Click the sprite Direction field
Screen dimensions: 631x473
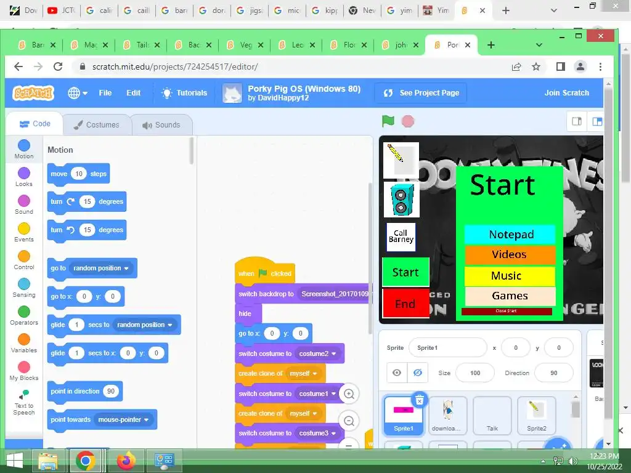point(554,373)
